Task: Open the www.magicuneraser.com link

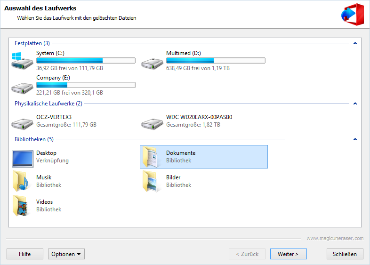Action: click(x=335, y=238)
